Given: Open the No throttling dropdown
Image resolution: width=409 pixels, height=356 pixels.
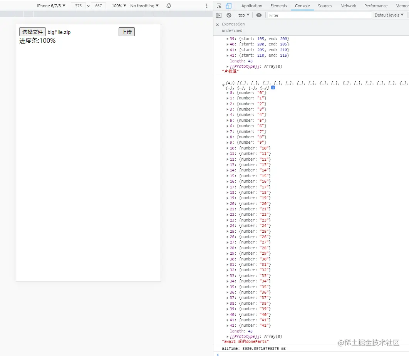Looking at the screenshot, I should click(144, 5).
